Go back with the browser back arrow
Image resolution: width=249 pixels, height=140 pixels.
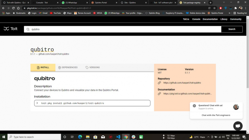point(3,8)
